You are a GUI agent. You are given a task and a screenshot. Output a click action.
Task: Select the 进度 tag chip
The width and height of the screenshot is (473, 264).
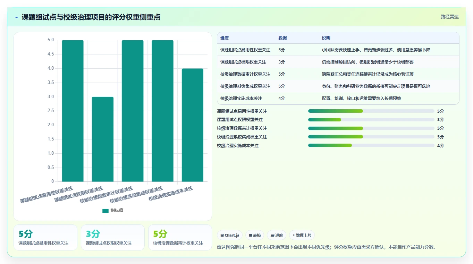pos(277,235)
